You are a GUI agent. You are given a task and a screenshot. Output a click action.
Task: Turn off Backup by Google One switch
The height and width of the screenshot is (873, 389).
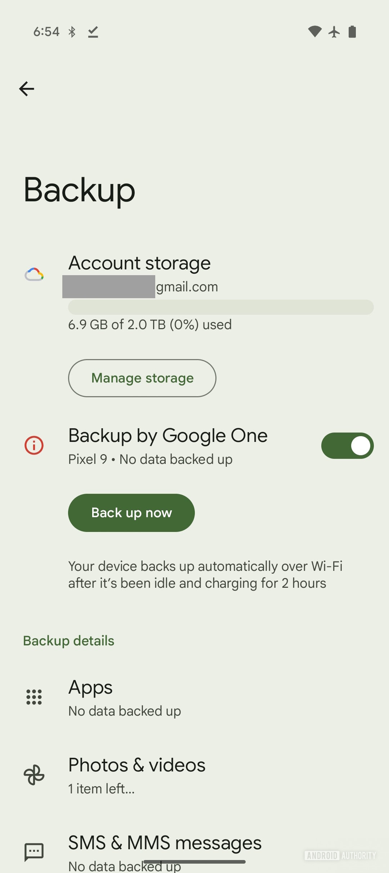[347, 446]
